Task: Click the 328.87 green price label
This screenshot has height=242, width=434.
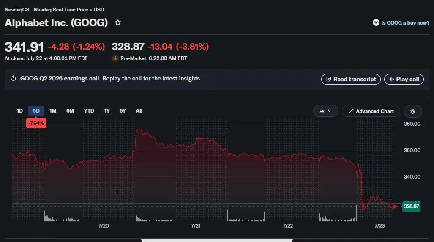Action: click(x=411, y=206)
